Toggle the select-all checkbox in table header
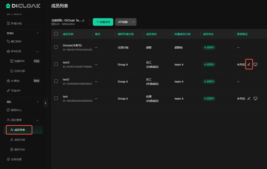This screenshot has height=169, width=267. pos(56,34)
